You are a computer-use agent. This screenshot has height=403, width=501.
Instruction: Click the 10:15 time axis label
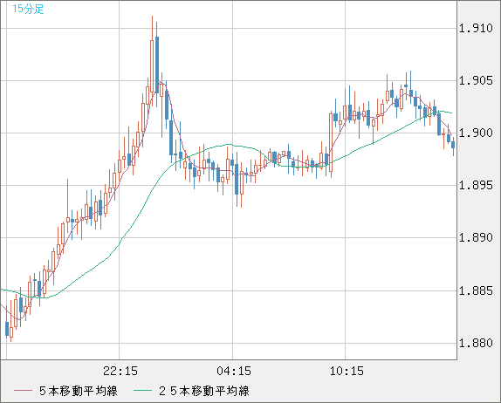tap(347, 371)
